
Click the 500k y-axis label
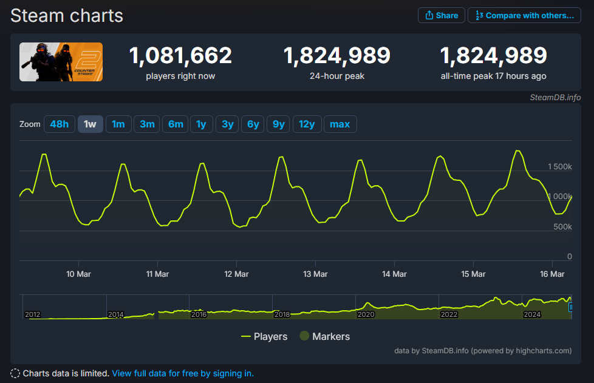562,226
